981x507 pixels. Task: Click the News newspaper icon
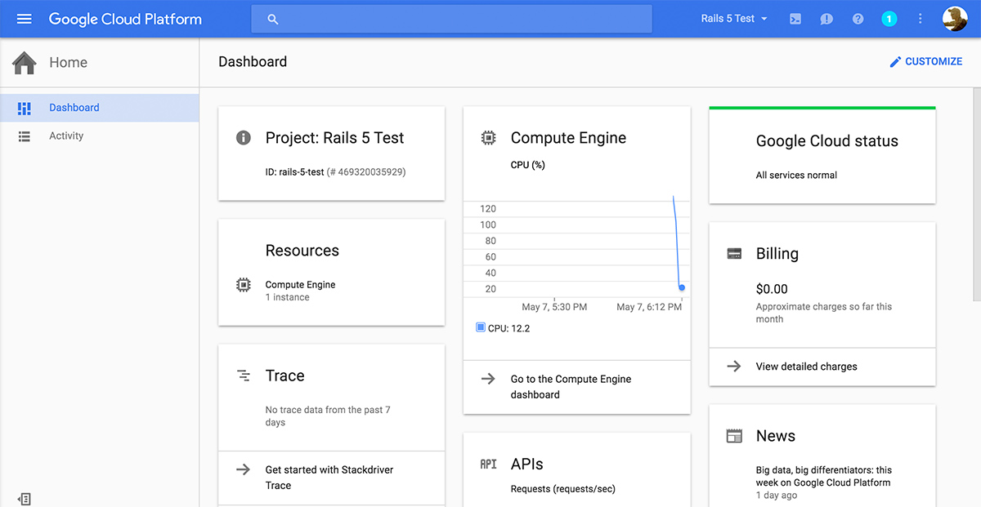point(734,436)
